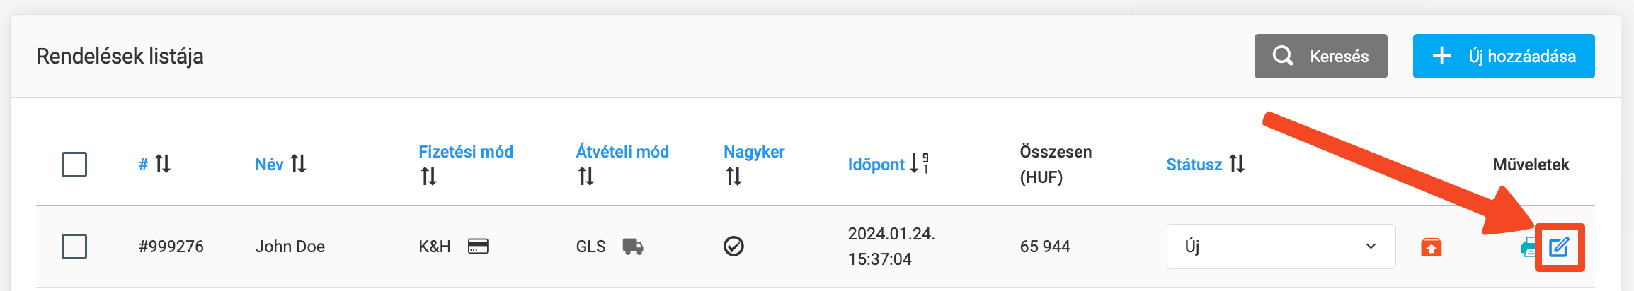Click the orange package upload icon
The width and height of the screenshot is (1634, 291).
click(1431, 247)
